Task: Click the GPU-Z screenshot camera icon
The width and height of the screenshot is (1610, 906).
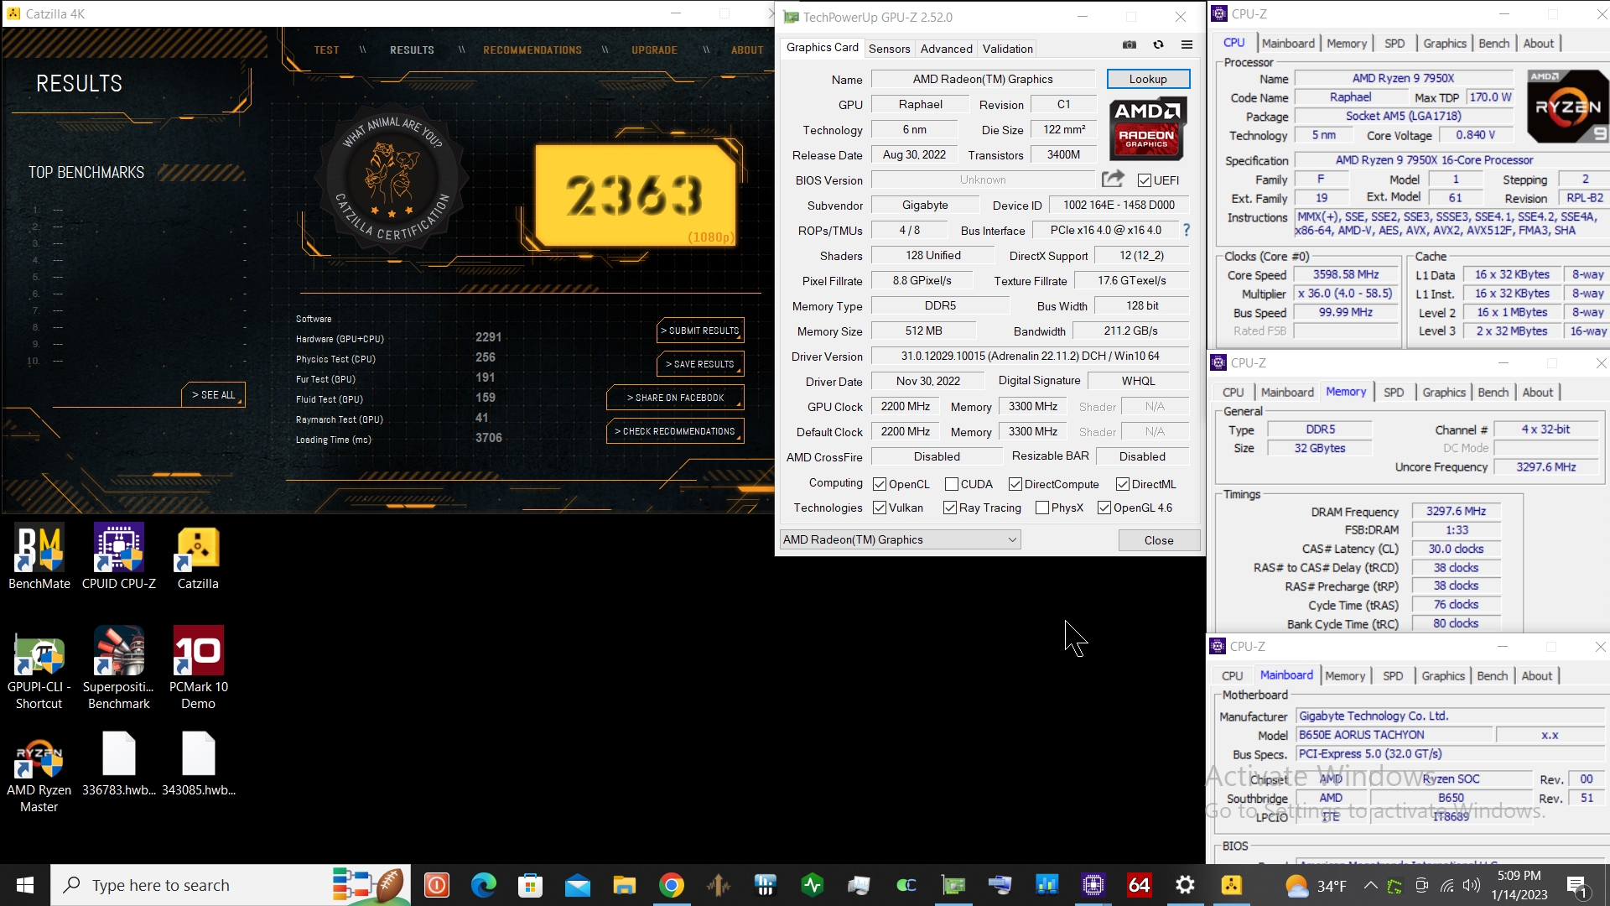Action: (1130, 45)
